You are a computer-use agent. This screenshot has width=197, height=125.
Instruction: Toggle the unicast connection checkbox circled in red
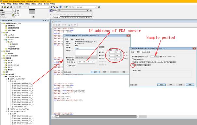(x=133, y=65)
